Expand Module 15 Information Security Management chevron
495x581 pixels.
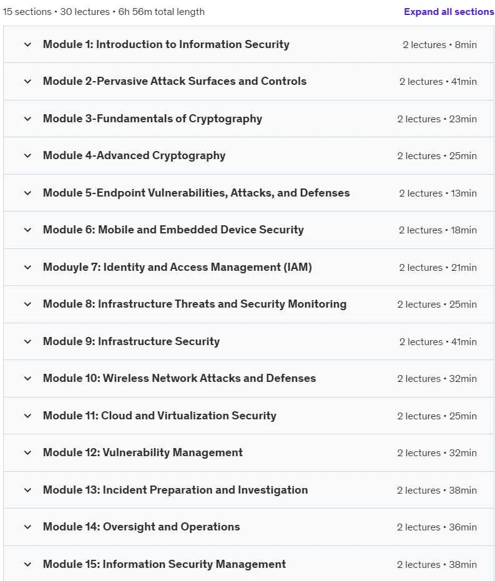[27, 564]
